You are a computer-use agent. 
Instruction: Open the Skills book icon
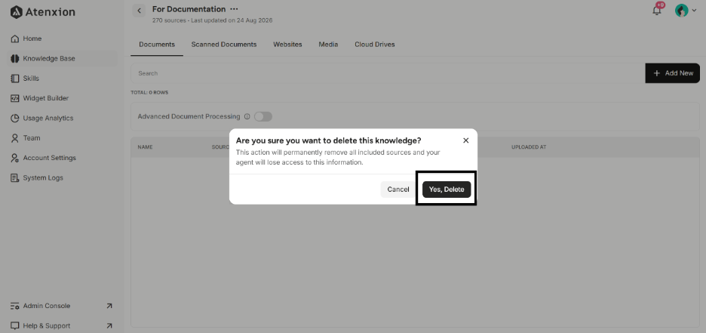point(15,79)
